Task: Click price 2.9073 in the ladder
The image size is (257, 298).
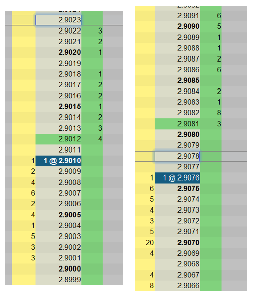Action: [x=189, y=210]
